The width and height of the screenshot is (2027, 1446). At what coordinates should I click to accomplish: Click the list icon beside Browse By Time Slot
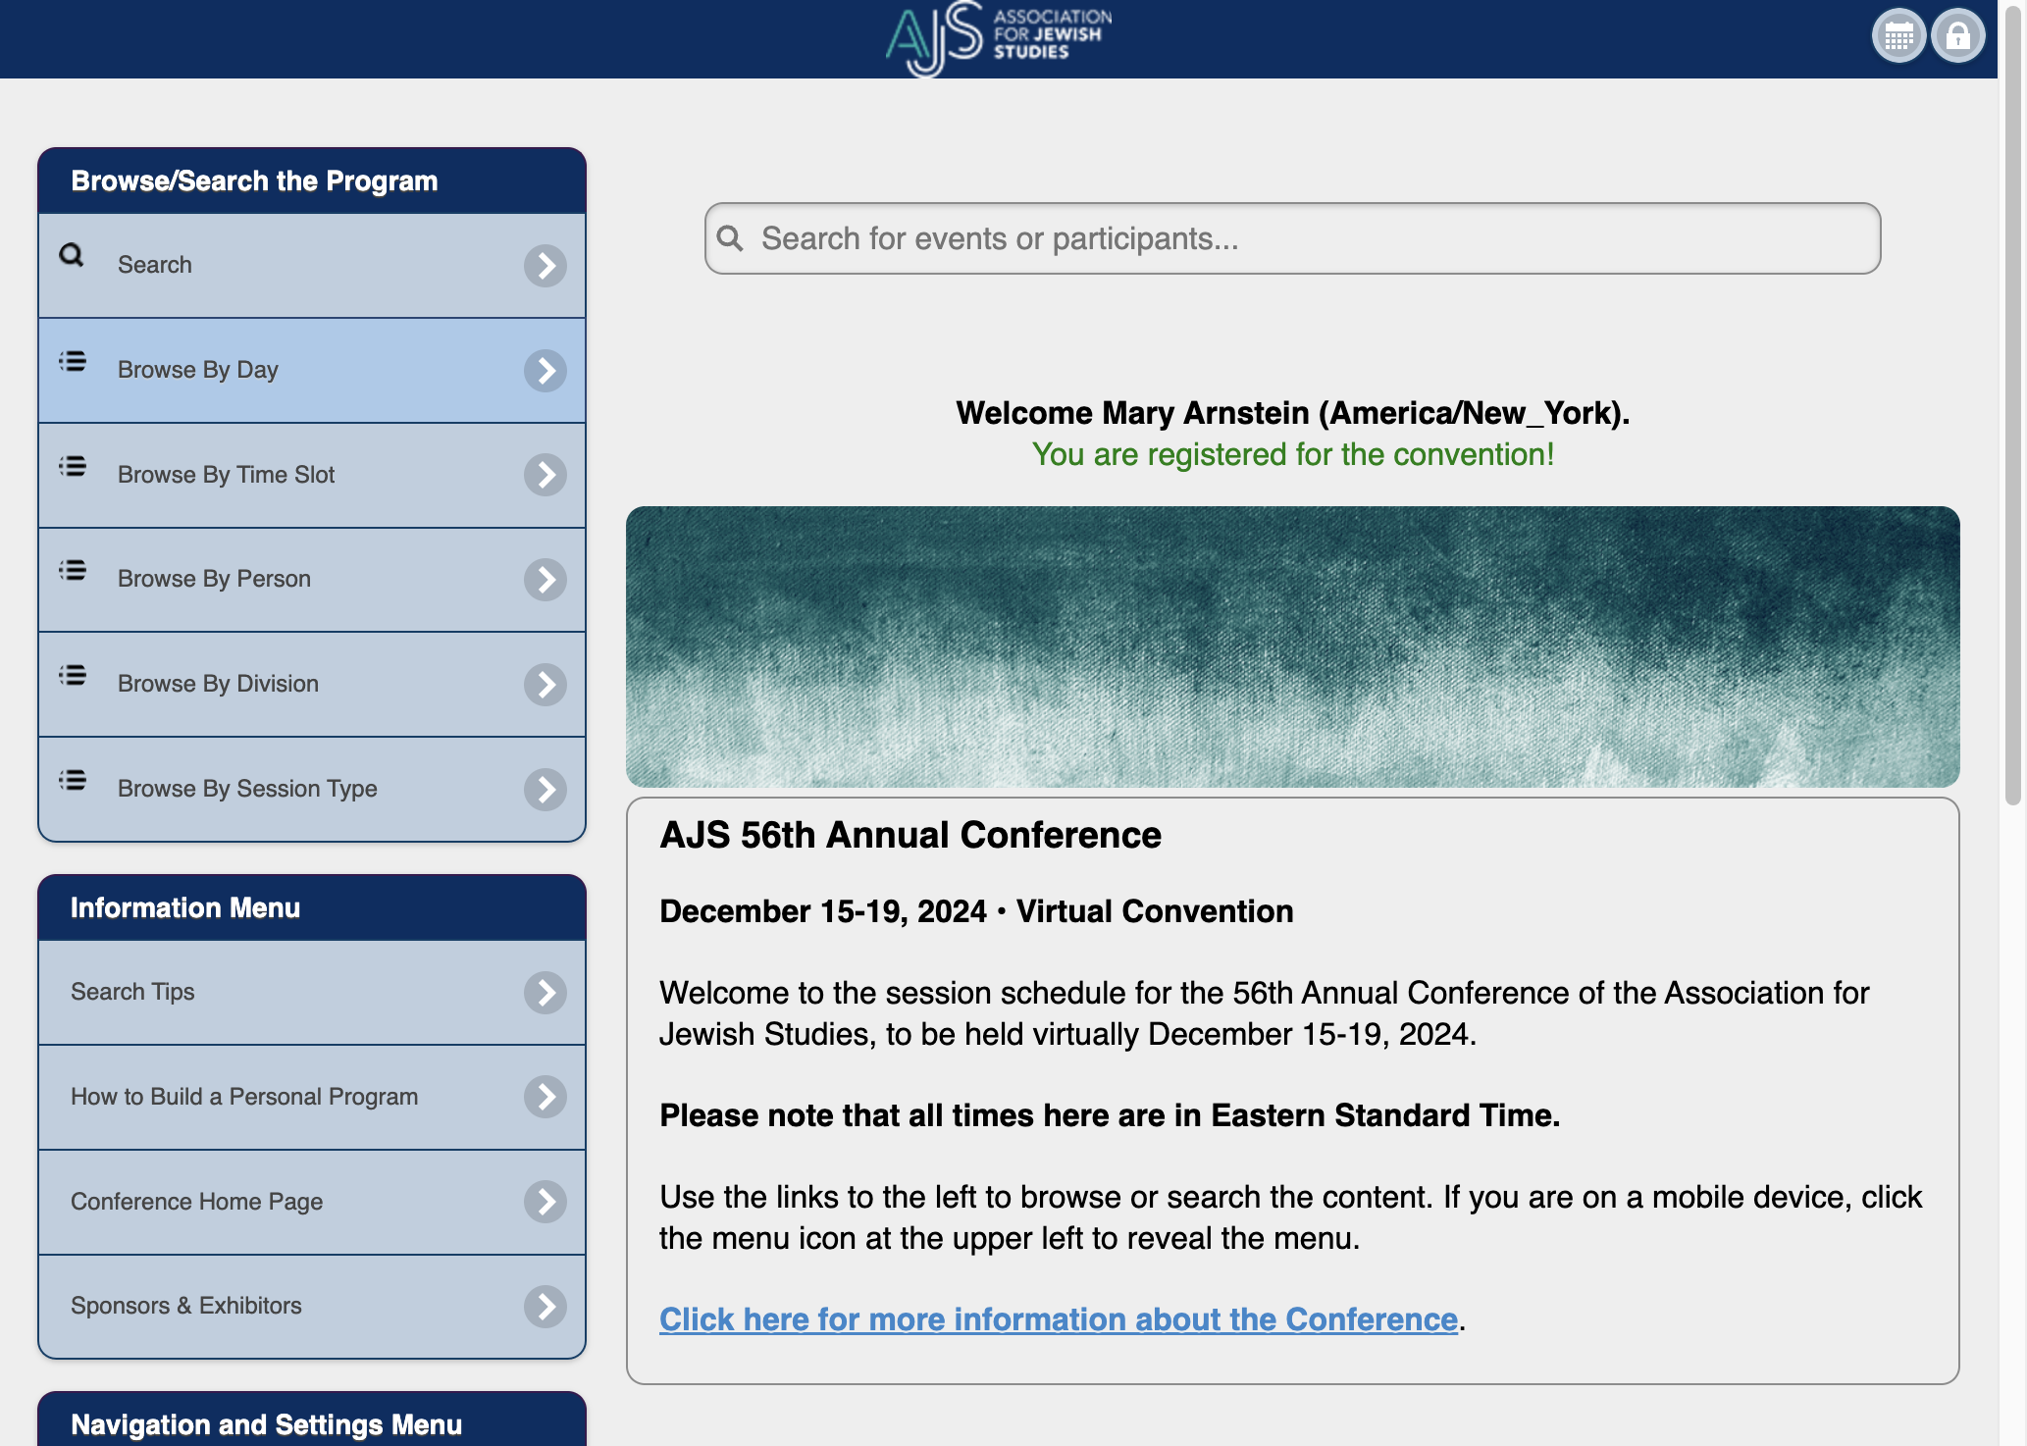tap(73, 466)
